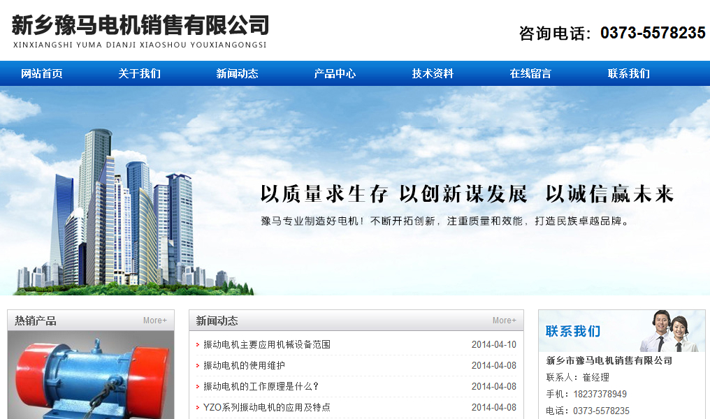
Task: Click More+ in the 热销产品 panel
Action: pos(155,321)
